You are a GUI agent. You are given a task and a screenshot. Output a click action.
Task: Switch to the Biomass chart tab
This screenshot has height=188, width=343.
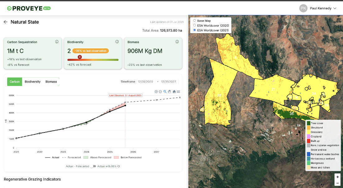point(51,82)
